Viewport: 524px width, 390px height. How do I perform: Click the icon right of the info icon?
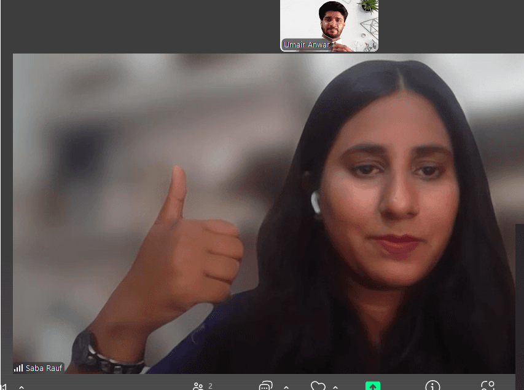[x=488, y=385]
